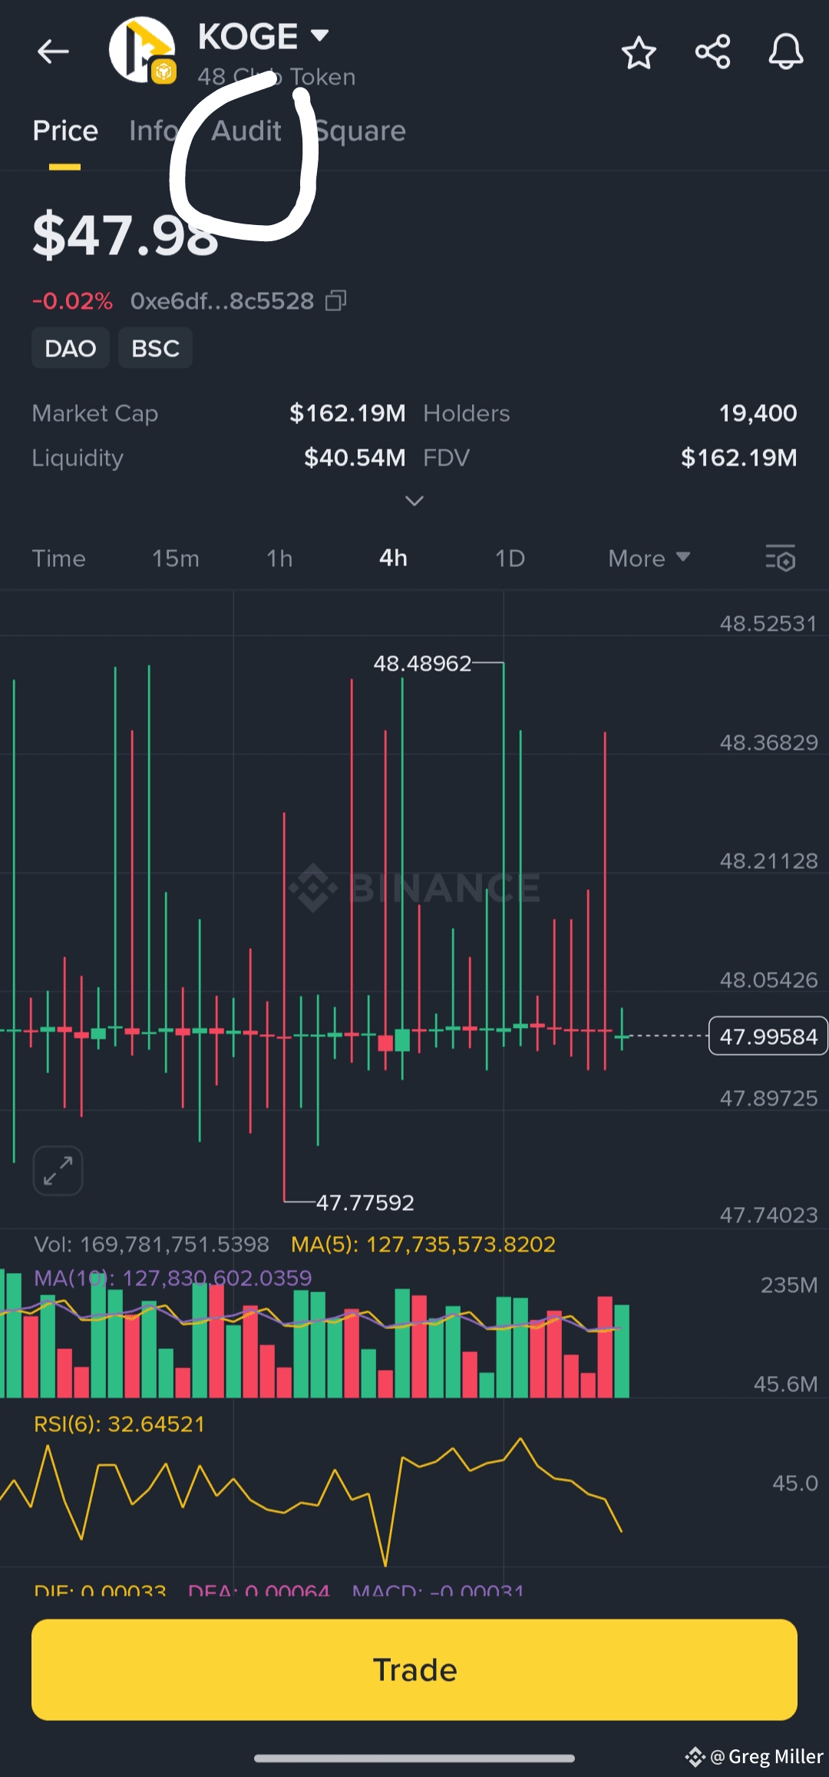The width and height of the screenshot is (829, 1777).
Task: Tap the low marker 47.77592
Action: pos(365,1202)
